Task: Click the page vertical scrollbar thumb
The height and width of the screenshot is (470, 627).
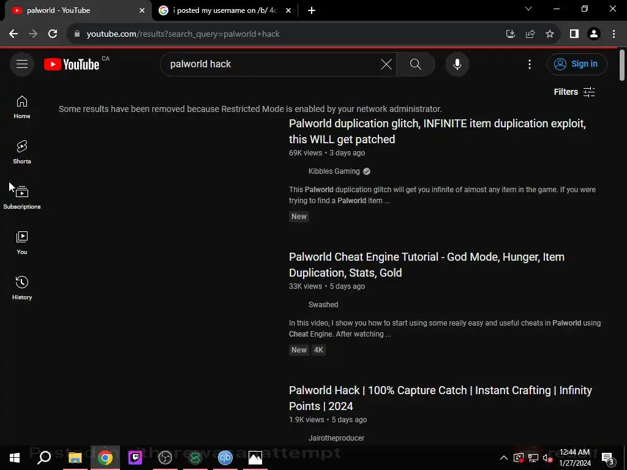Action: pyautogui.click(x=622, y=65)
